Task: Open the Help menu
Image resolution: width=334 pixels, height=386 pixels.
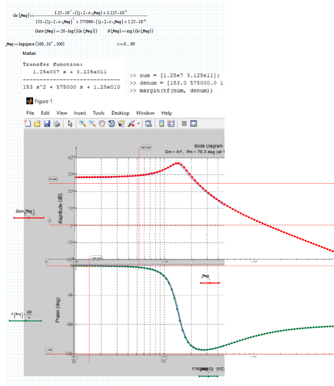Action: (167, 113)
